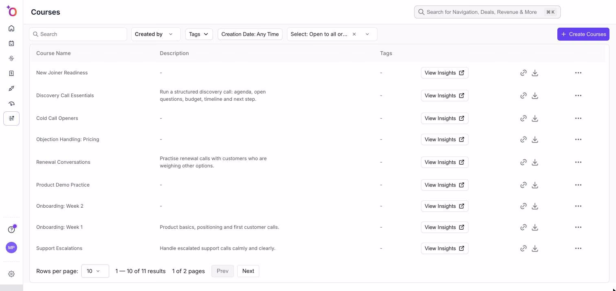This screenshot has width=616, height=291.
Task: Download Product Demo Practice course
Action: point(535,185)
